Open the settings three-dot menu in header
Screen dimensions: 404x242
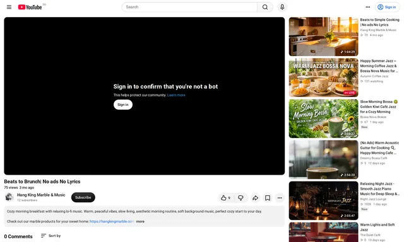367,7
